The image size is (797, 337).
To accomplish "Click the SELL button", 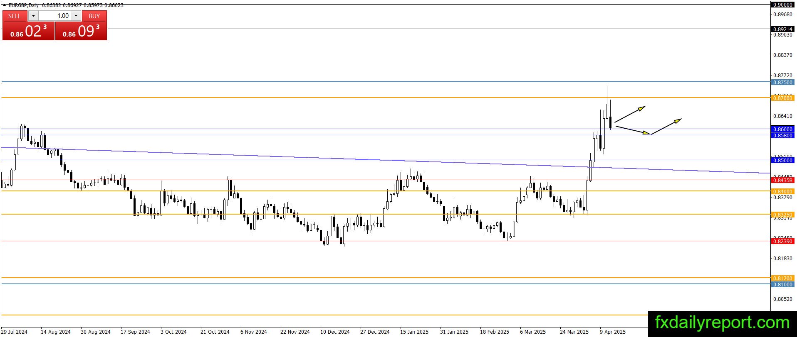I will 15,16.
